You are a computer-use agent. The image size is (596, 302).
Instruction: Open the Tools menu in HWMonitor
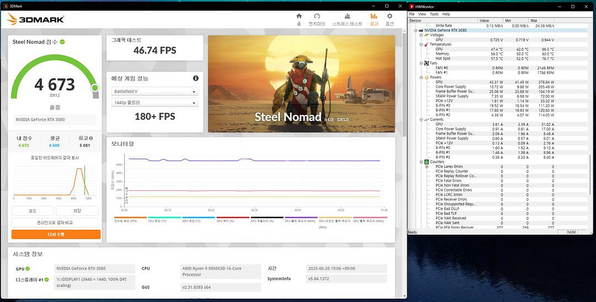coord(434,14)
